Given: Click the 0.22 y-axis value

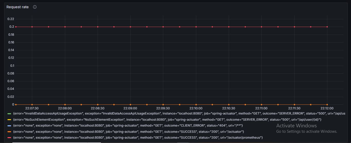Looking at the screenshot, I should (11, 19).
